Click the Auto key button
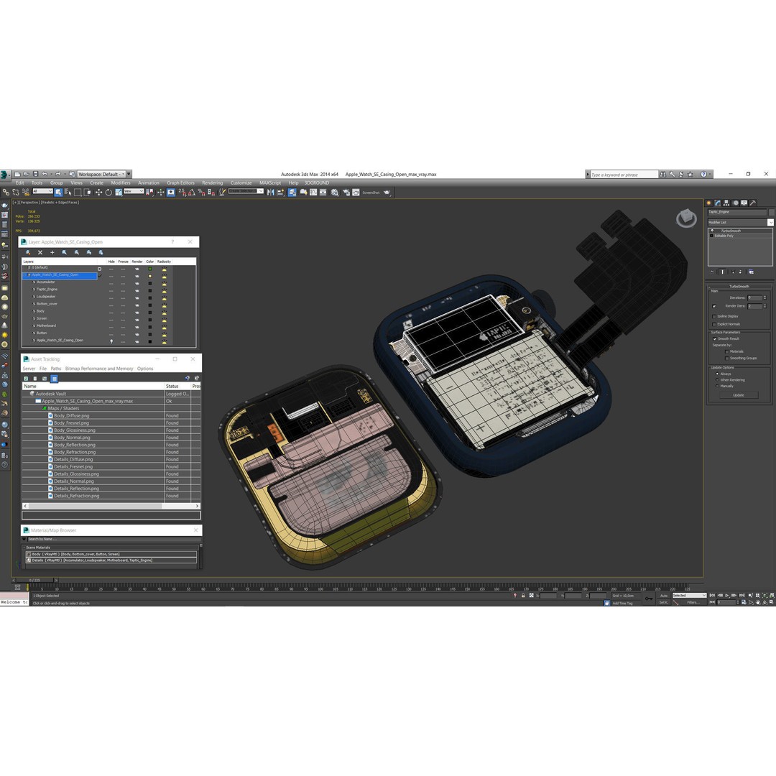The image size is (776, 776). (x=664, y=596)
